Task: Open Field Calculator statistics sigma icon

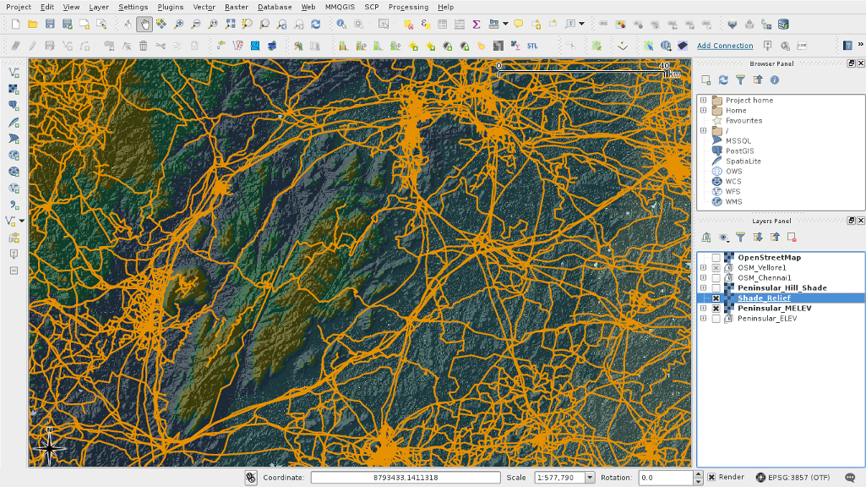Action: click(477, 25)
